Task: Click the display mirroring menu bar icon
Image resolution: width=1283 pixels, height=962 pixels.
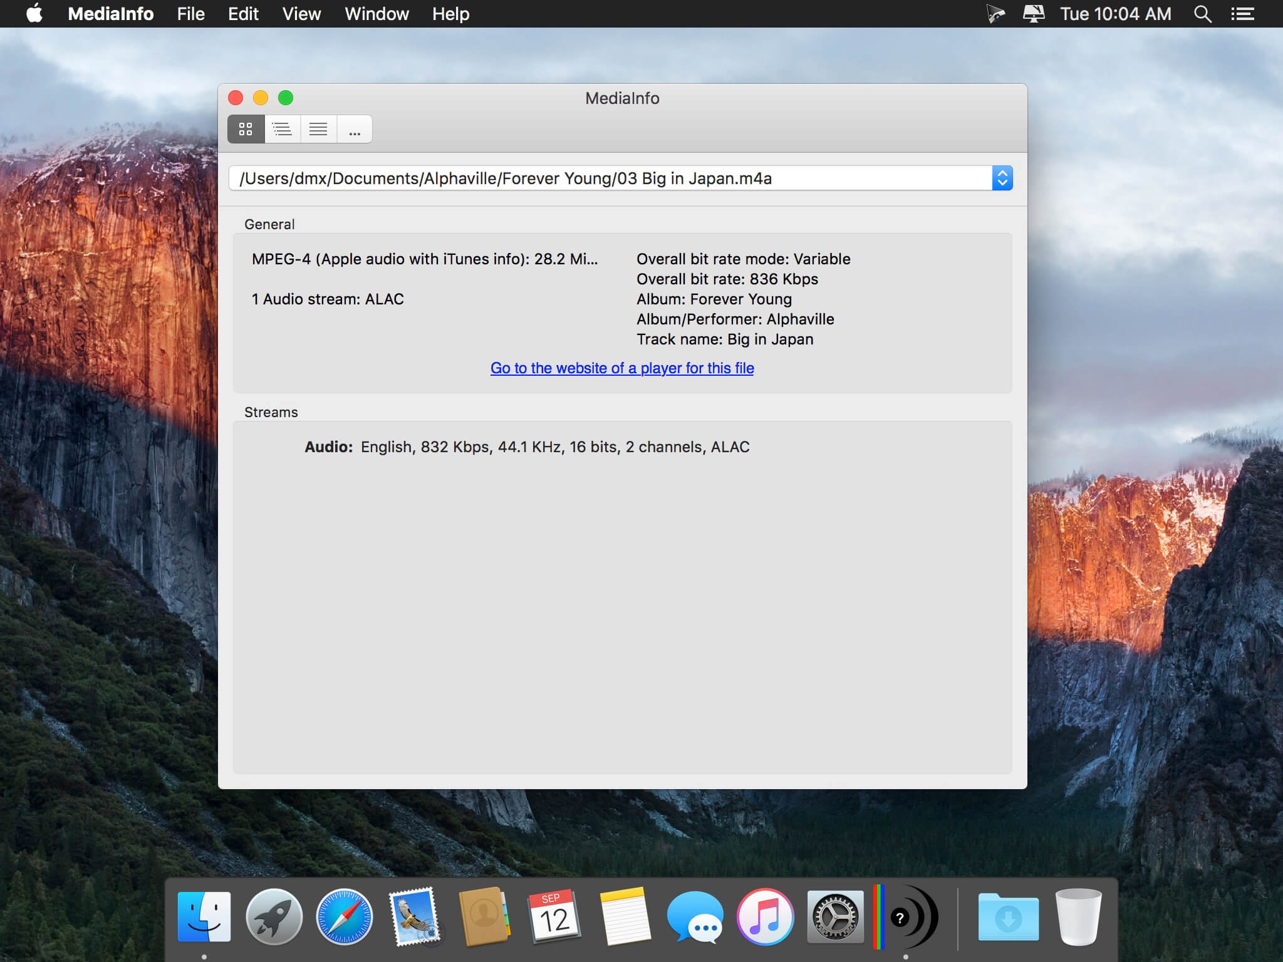Action: (x=1033, y=13)
